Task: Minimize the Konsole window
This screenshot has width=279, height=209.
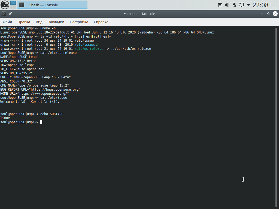Action: [262, 14]
